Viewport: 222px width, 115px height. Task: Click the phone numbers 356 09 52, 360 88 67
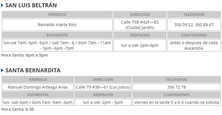point(194,25)
